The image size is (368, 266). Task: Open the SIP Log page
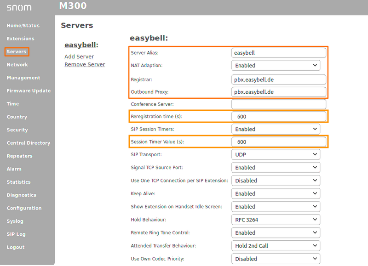[x=16, y=234]
